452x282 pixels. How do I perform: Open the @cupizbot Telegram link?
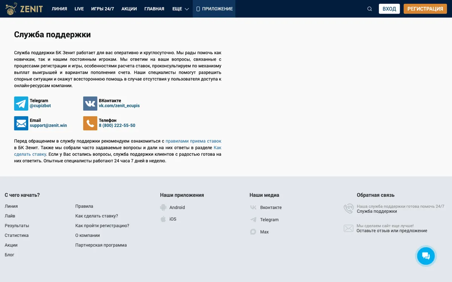[x=40, y=106]
